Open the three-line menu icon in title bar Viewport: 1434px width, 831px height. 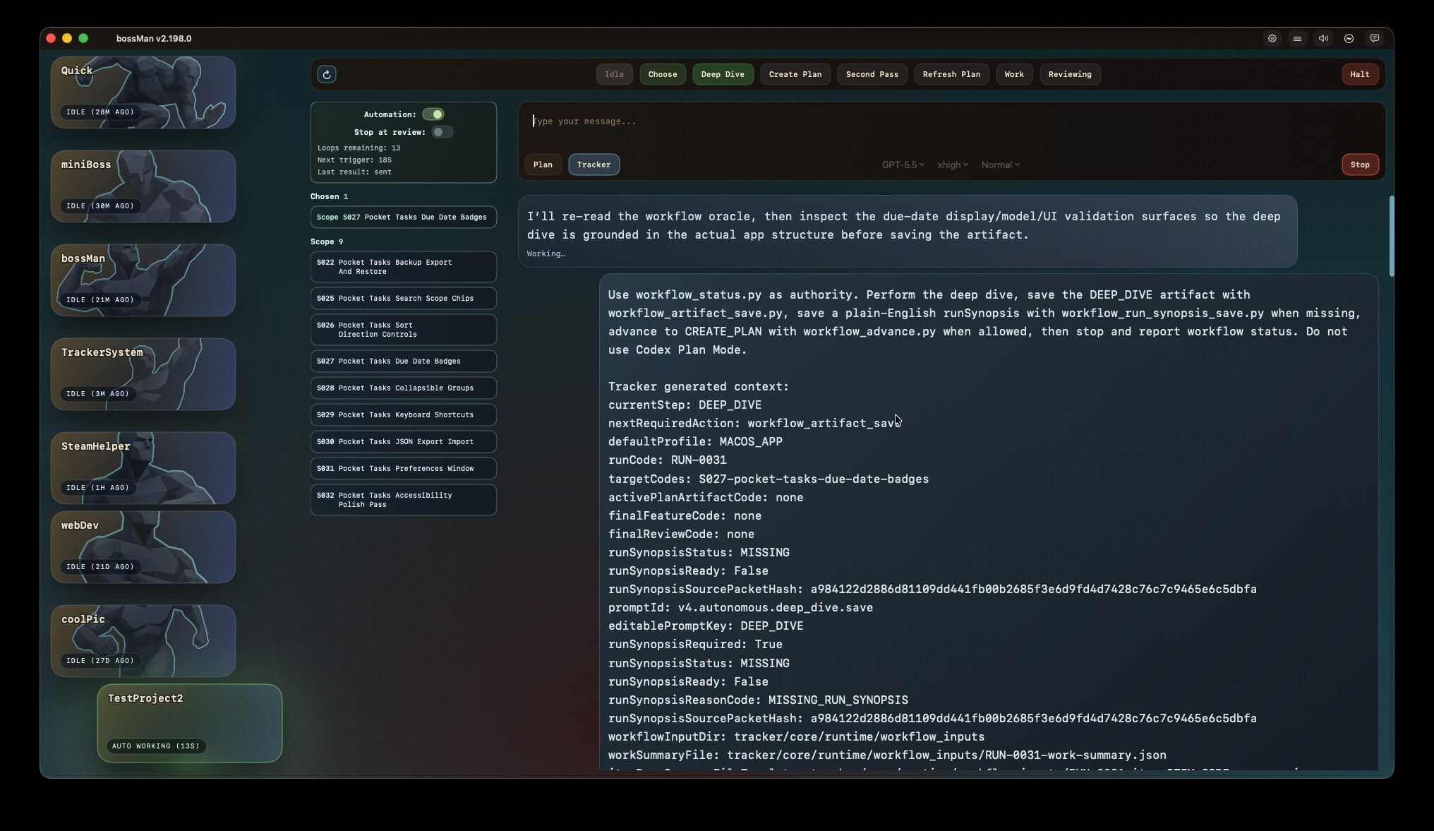tap(1297, 39)
